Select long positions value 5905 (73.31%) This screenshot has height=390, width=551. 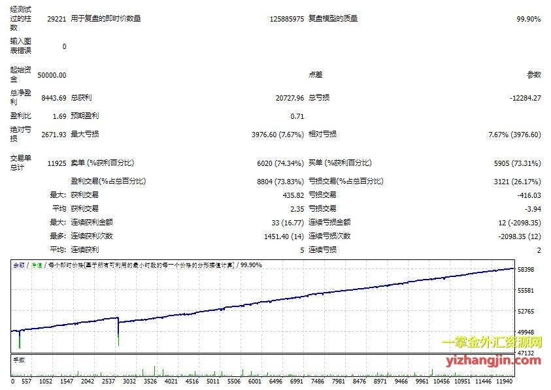point(517,163)
